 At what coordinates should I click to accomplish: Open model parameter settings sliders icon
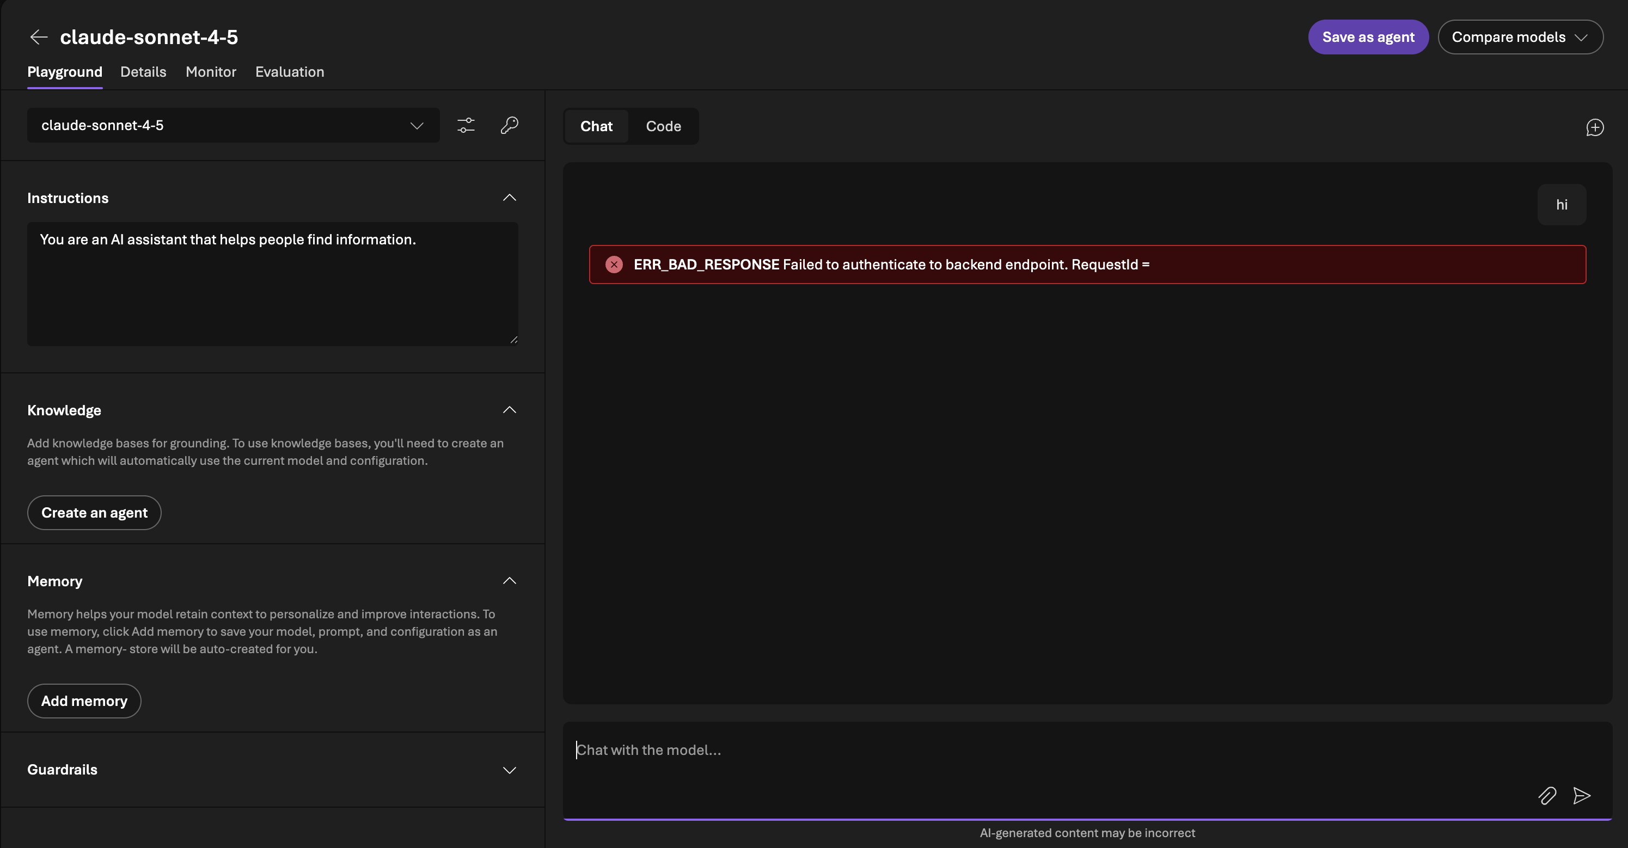(466, 125)
